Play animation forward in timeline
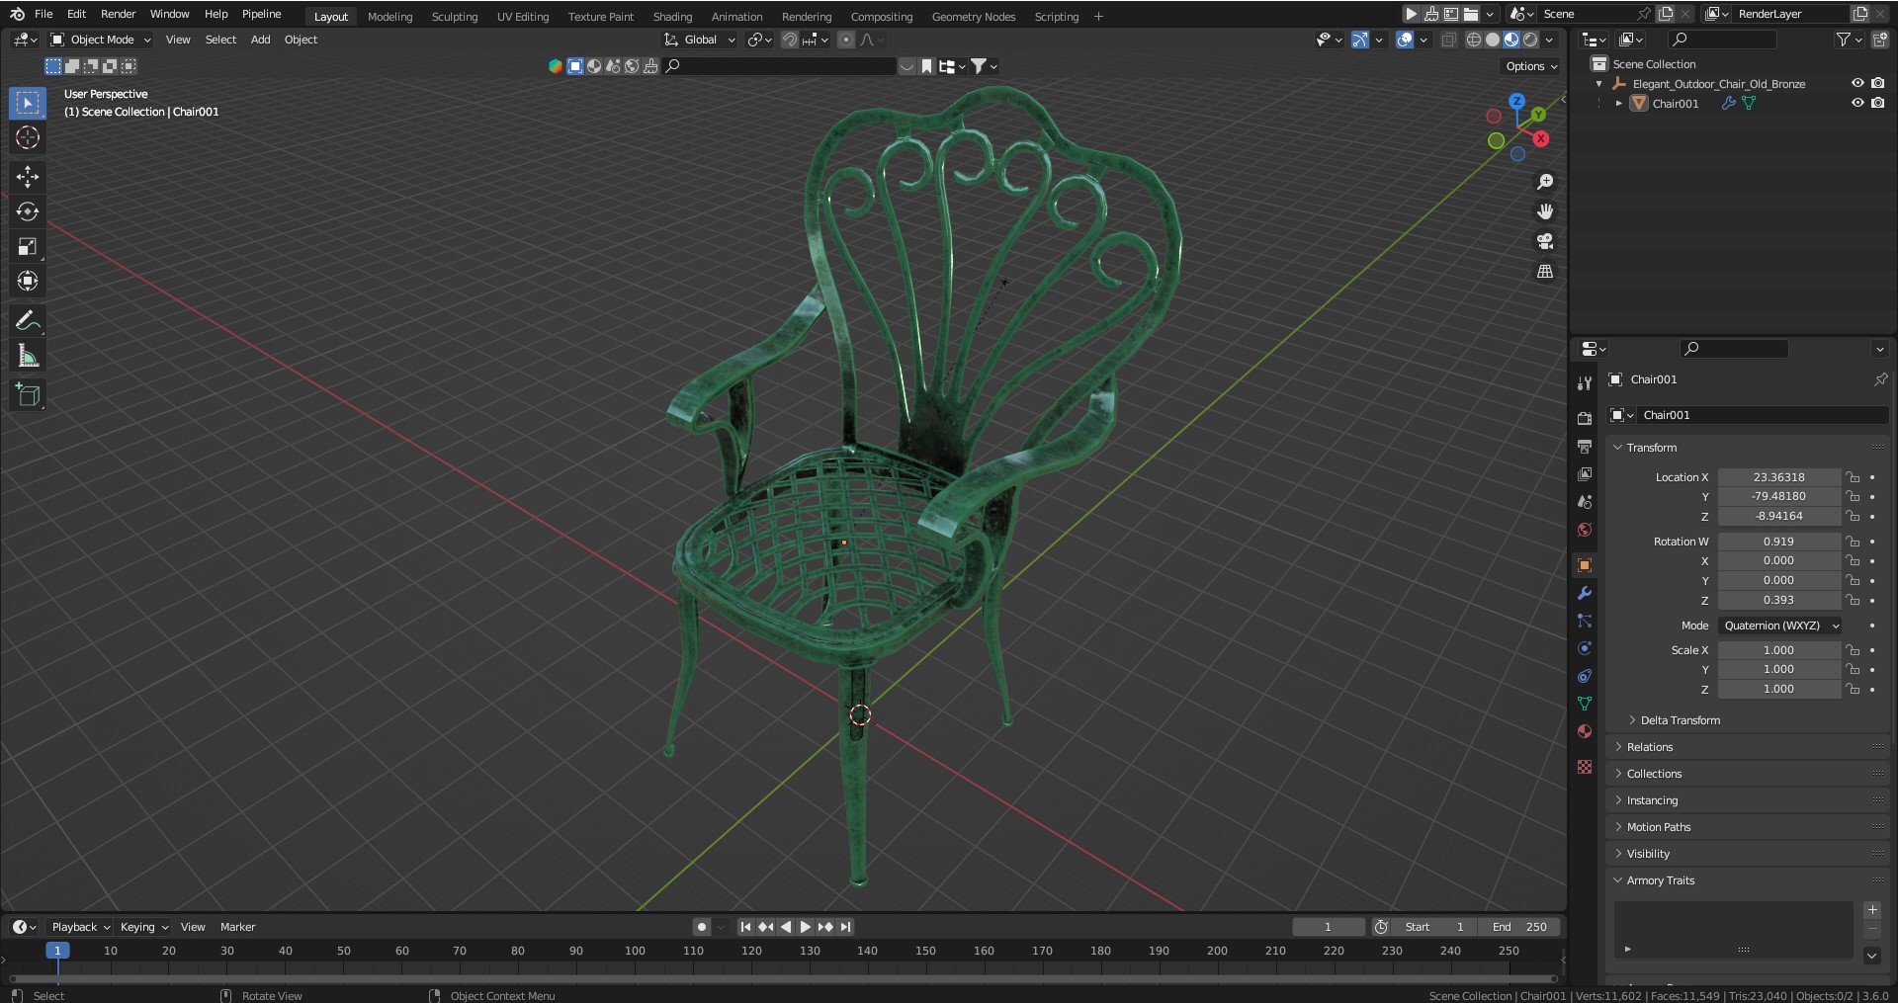This screenshot has width=1898, height=1003. [x=805, y=927]
